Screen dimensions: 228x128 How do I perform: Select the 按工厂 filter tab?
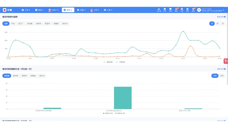21,24
